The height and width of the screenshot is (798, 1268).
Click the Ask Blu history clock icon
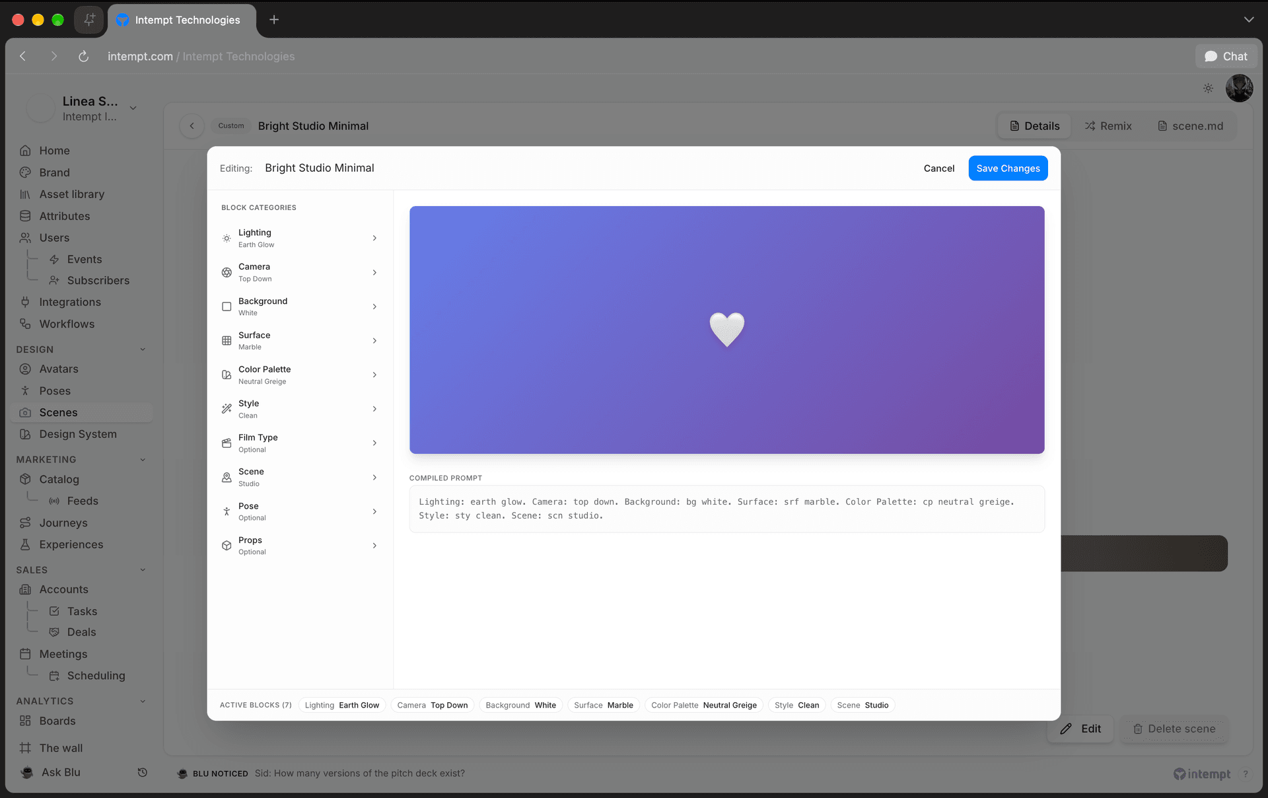(142, 772)
